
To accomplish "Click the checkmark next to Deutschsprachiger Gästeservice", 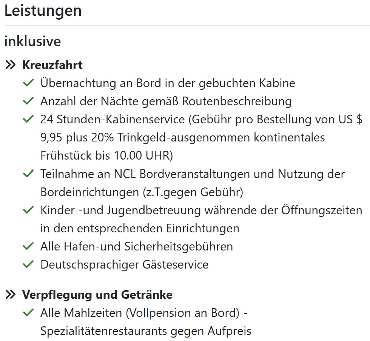I will click(x=28, y=264).
